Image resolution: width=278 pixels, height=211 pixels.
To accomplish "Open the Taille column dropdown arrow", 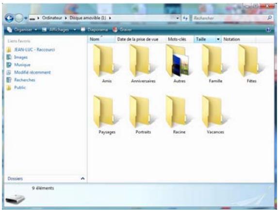I will click(x=218, y=39).
